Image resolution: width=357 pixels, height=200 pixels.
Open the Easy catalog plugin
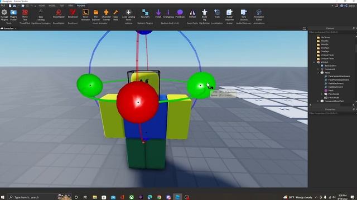(x=41, y=15)
